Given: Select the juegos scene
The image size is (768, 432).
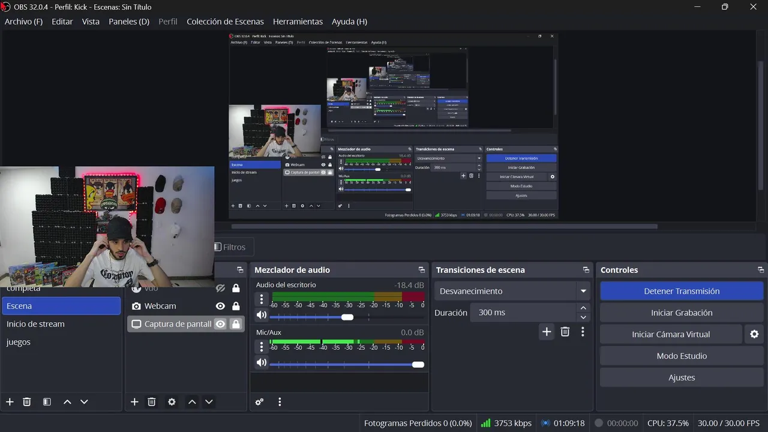Looking at the screenshot, I should [61, 342].
